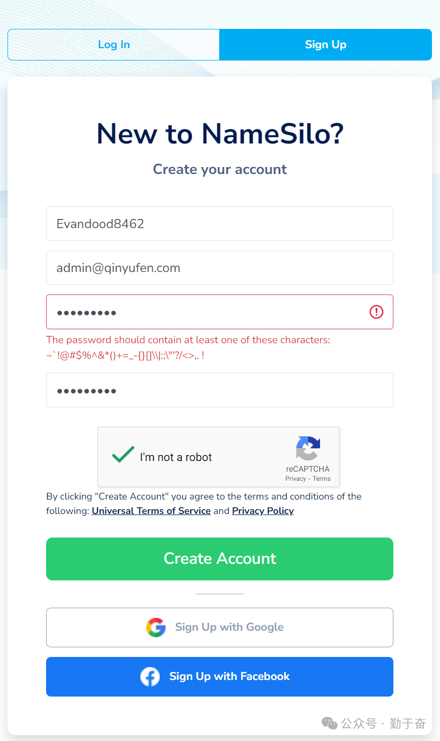Choose Sign Up with Facebook
The width and height of the screenshot is (440, 741).
220,677
